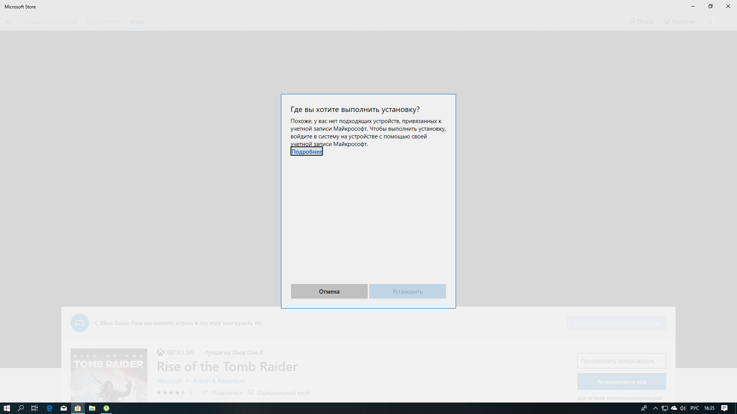Click the back navigation arrow

pos(9,21)
